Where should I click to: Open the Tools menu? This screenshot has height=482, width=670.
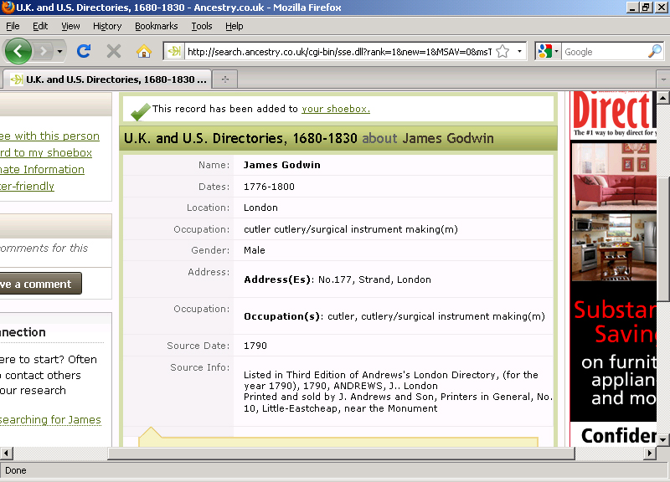tap(202, 26)
